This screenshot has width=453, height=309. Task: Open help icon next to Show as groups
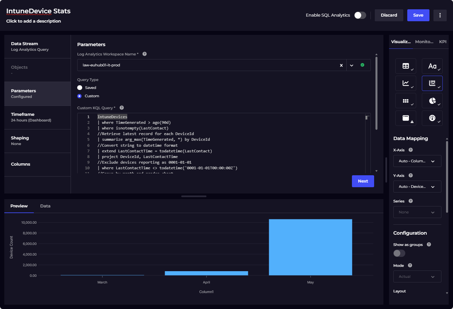pyautogui.click(x=429, y=244)
